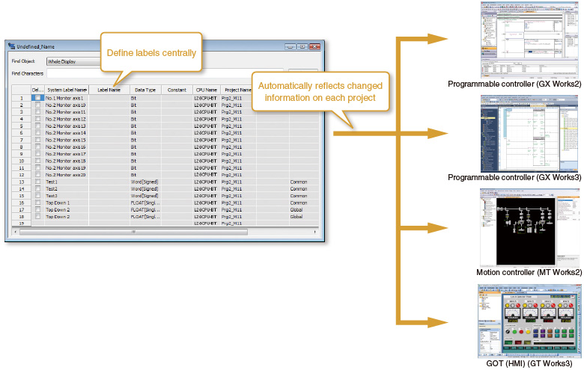Open the GX Works3 programmable controller screenshot
Viewport: 584px width, 370px height.
pyautogui.click(x=529, y=134)
